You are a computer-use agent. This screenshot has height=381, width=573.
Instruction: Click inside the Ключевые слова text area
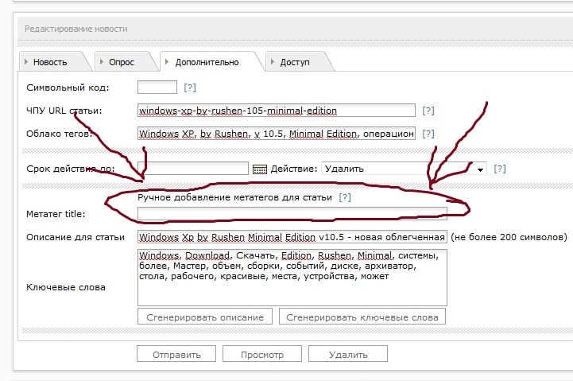[x=292, y=277]
